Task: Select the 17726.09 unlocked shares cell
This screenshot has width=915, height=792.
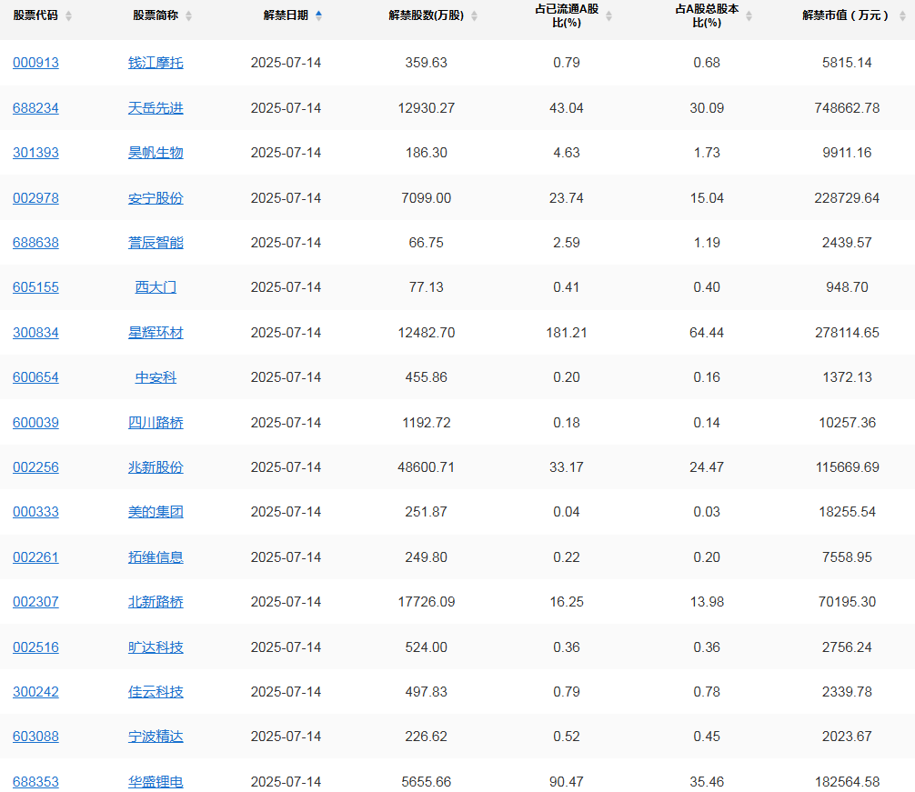Action: 426,602
